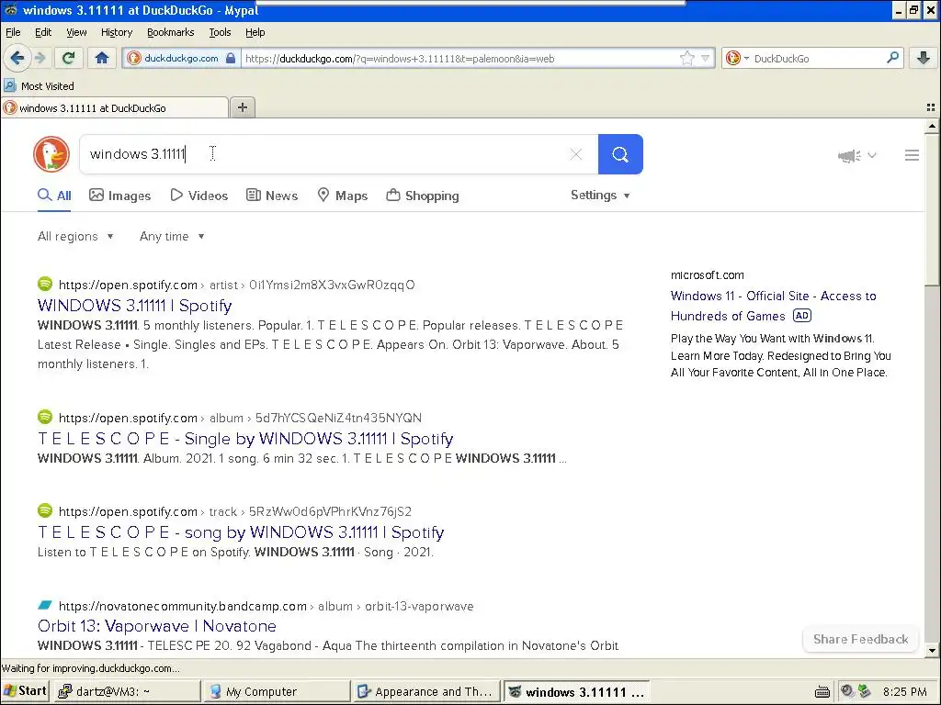941x705 pixels.
Task: Open the Start menu
Action: tap(25, 691)
